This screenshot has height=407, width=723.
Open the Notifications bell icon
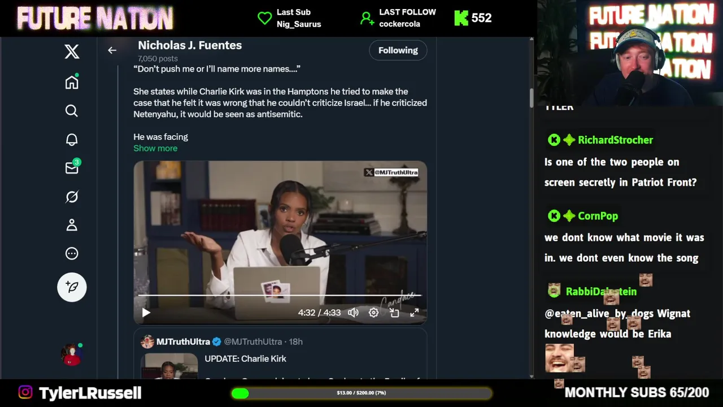pos(72,140)
